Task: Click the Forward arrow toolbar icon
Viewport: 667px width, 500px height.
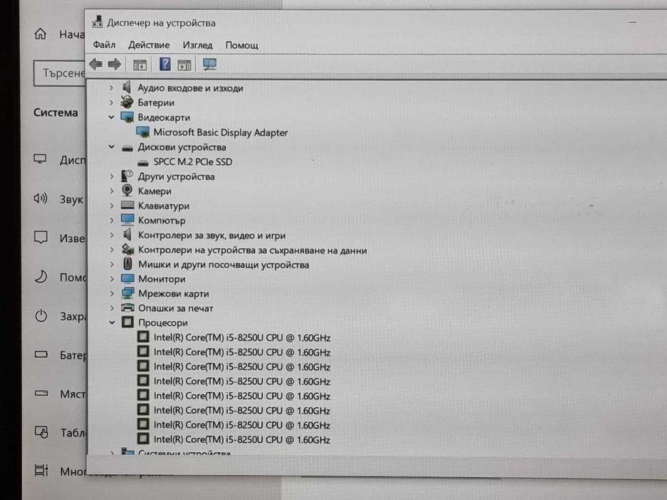Action: pyautogui.click(x=114, y=64)
